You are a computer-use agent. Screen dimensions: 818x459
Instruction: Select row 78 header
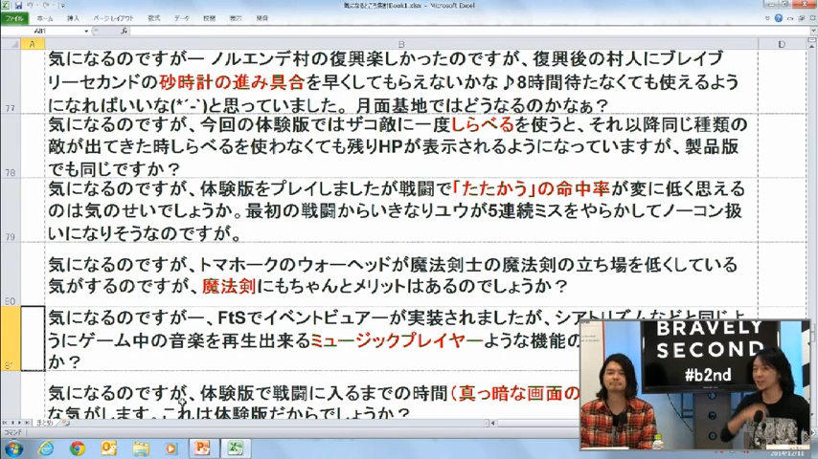click(x=11, y=146)
